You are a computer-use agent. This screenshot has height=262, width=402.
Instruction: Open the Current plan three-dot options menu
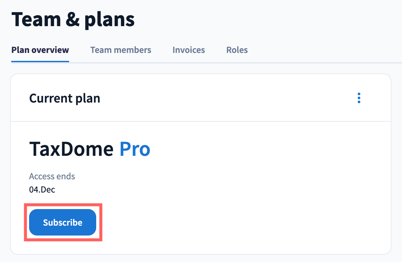click(359, 98)
